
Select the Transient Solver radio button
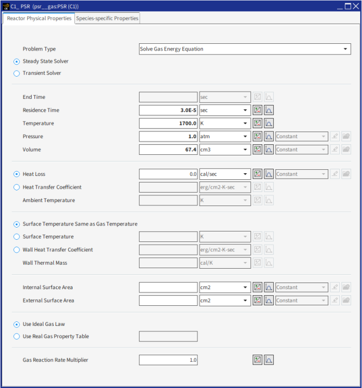(17, 73)
